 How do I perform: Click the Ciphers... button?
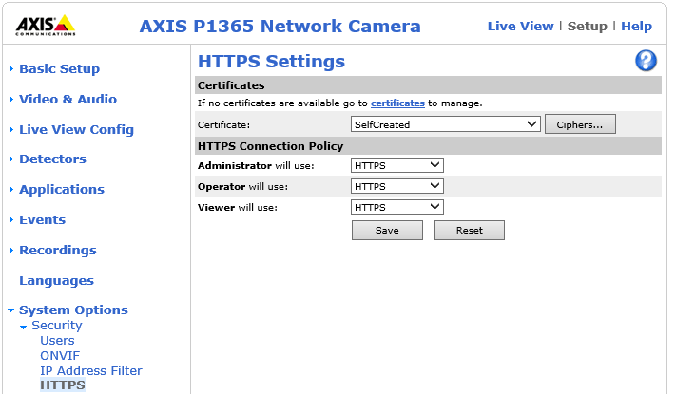tap(580, 124)
